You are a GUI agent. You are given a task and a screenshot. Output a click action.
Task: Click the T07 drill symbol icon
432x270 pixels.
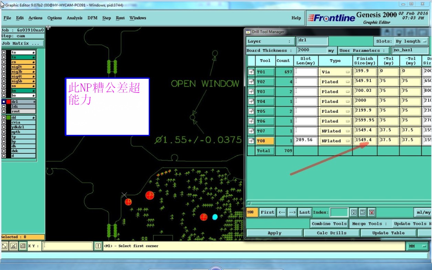click(251, 131)
